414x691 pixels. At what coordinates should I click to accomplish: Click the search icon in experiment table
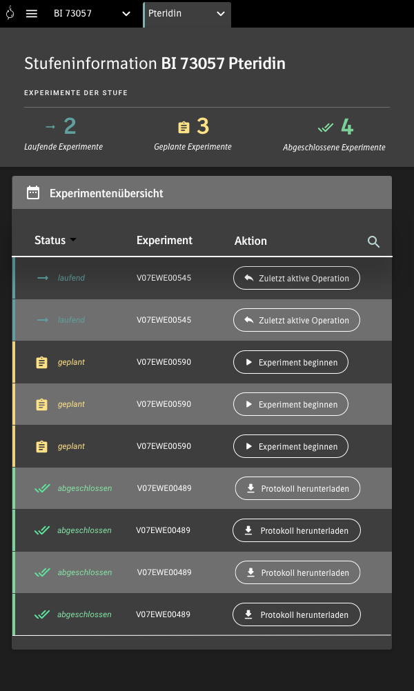point(373,241)
